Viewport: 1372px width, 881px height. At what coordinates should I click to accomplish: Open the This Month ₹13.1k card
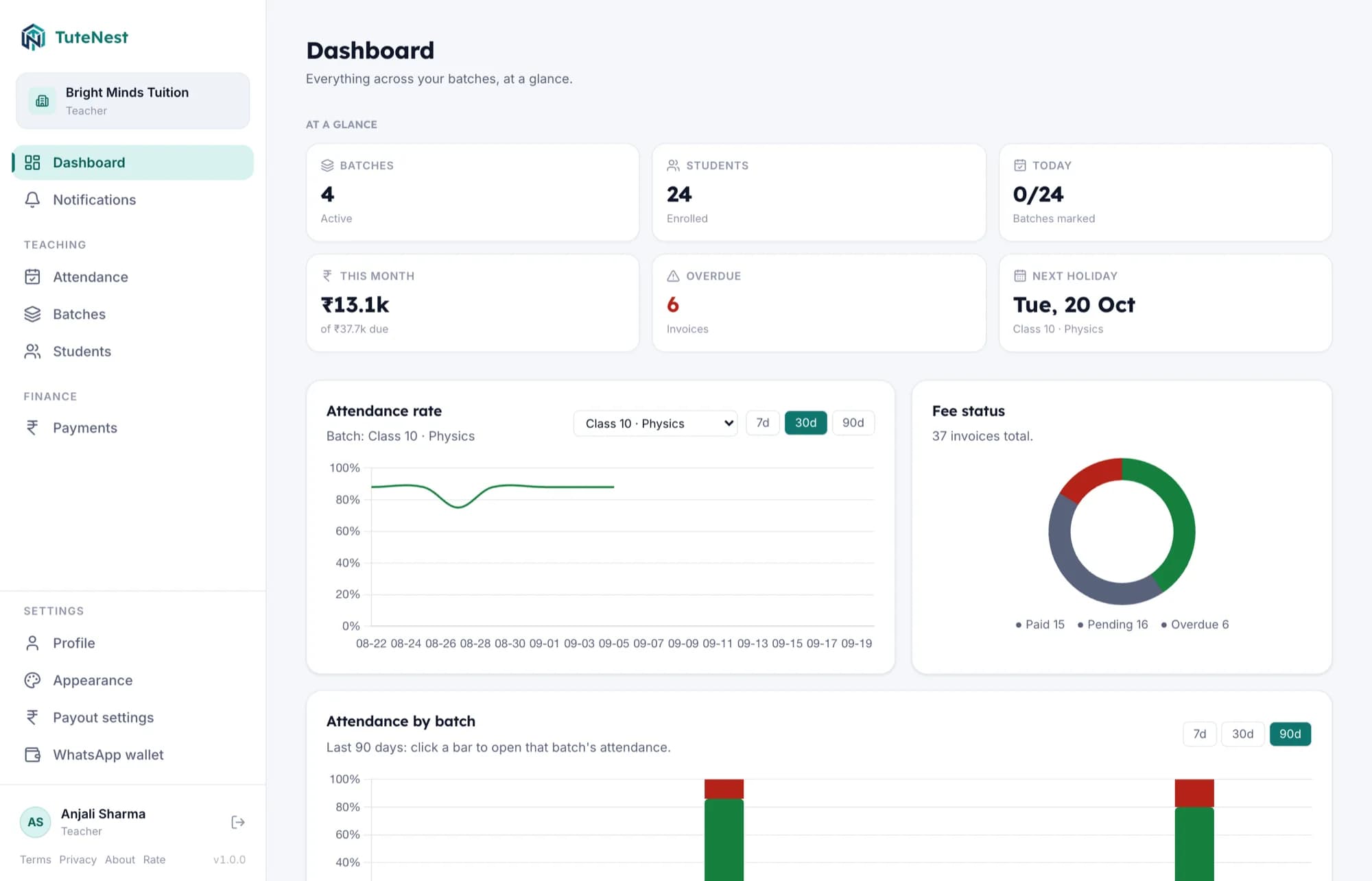473,303
